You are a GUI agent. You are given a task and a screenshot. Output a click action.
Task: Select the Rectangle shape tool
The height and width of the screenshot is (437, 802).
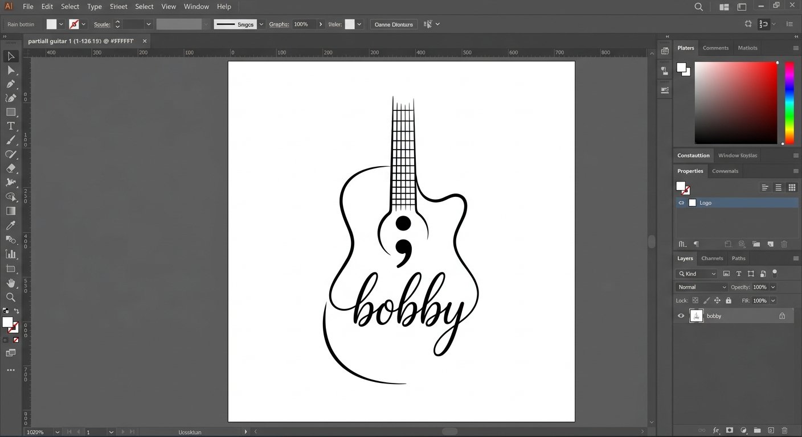tap(11, 112)
